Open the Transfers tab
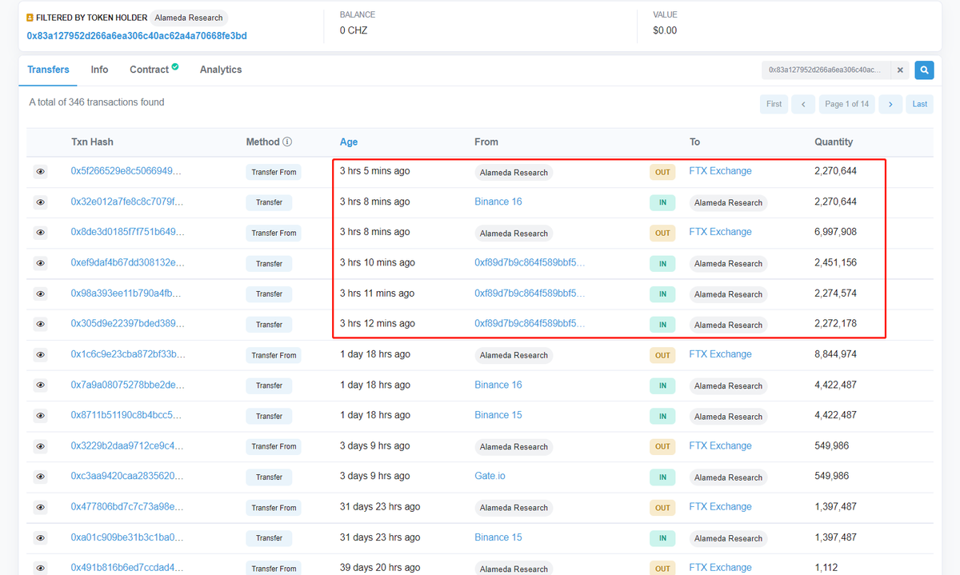960x575 pixels. (48, 70)
